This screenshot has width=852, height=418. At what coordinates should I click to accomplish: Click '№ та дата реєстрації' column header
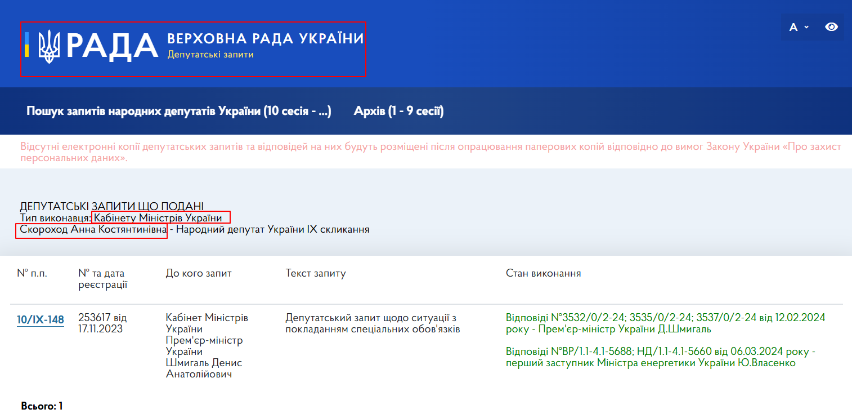coord(103,279)
